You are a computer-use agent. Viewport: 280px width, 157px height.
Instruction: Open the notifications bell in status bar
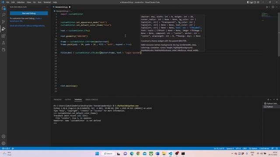[x=277, y=148]
